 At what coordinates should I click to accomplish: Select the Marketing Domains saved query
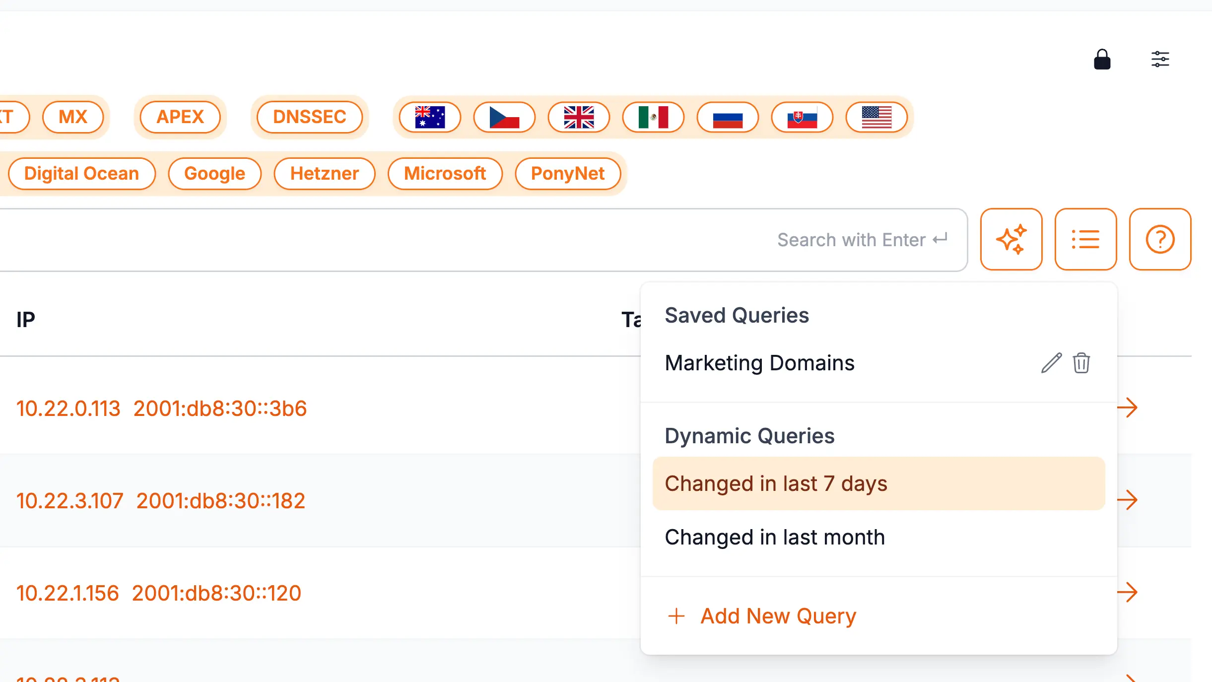pyautogui.click(x=759, y=363)
